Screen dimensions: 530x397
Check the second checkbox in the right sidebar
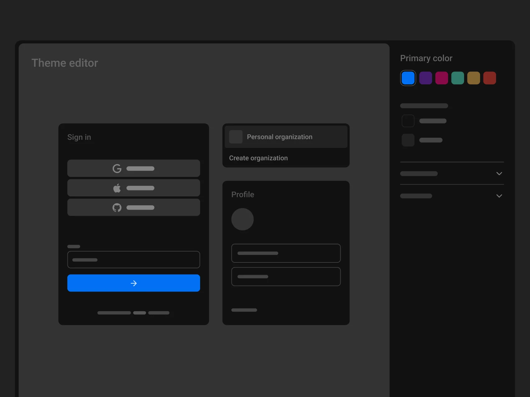408,140
